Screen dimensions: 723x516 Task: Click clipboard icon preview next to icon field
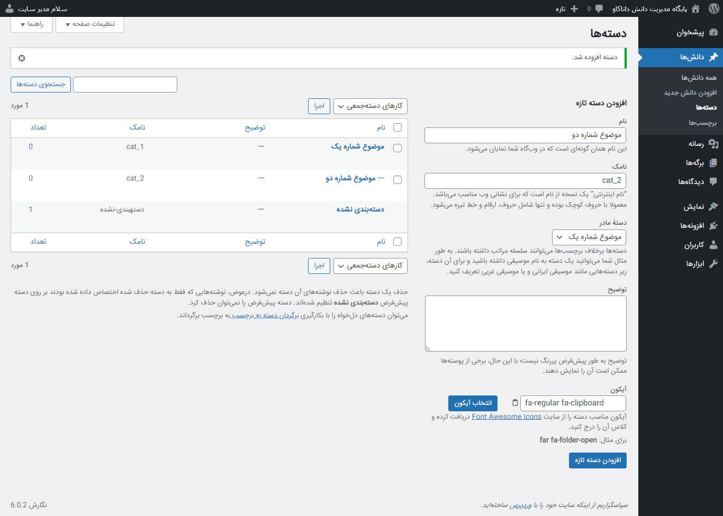coord(515,403)
